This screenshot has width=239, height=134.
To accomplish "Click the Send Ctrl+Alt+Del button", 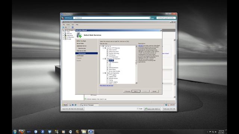I will click(73, 109).
